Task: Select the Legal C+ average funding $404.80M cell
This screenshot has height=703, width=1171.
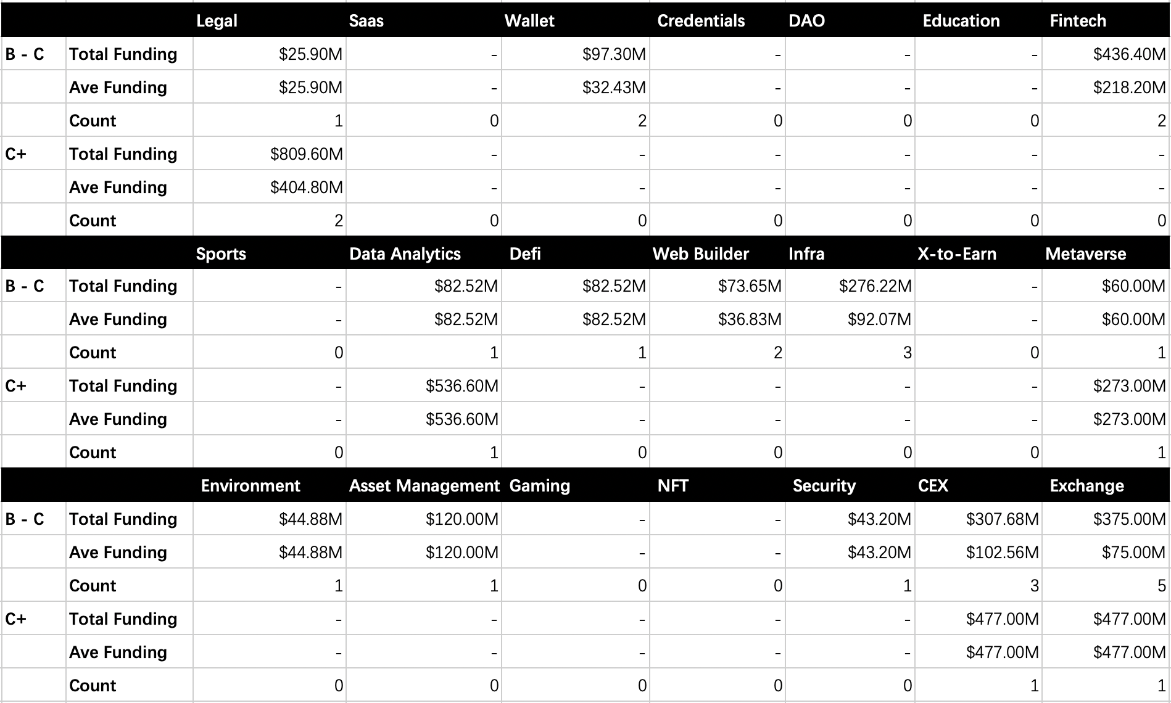Action: tap(269, 187)
